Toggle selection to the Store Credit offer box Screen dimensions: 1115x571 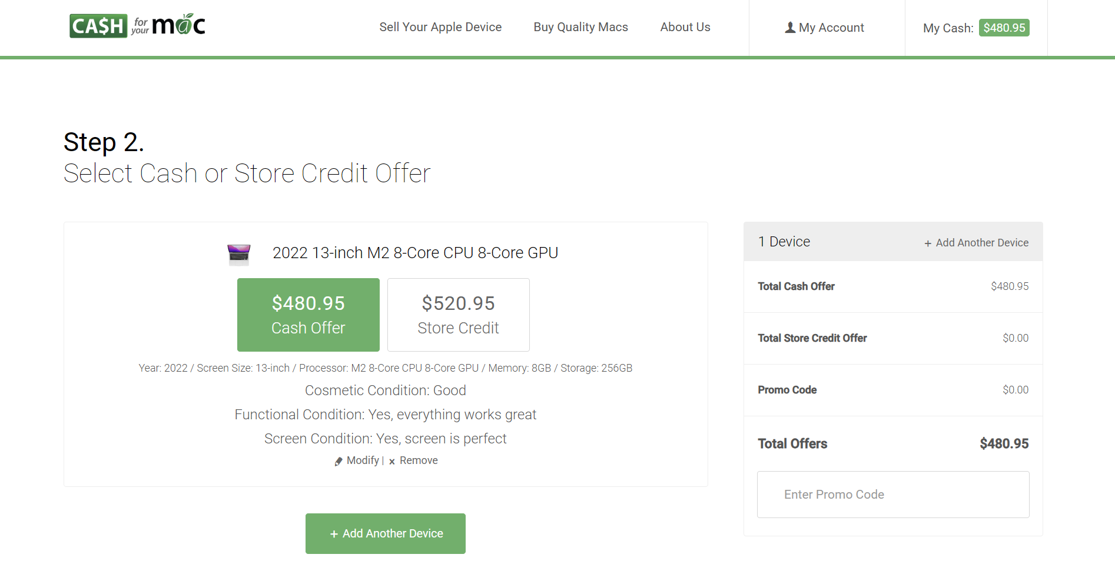pos(458,315)
